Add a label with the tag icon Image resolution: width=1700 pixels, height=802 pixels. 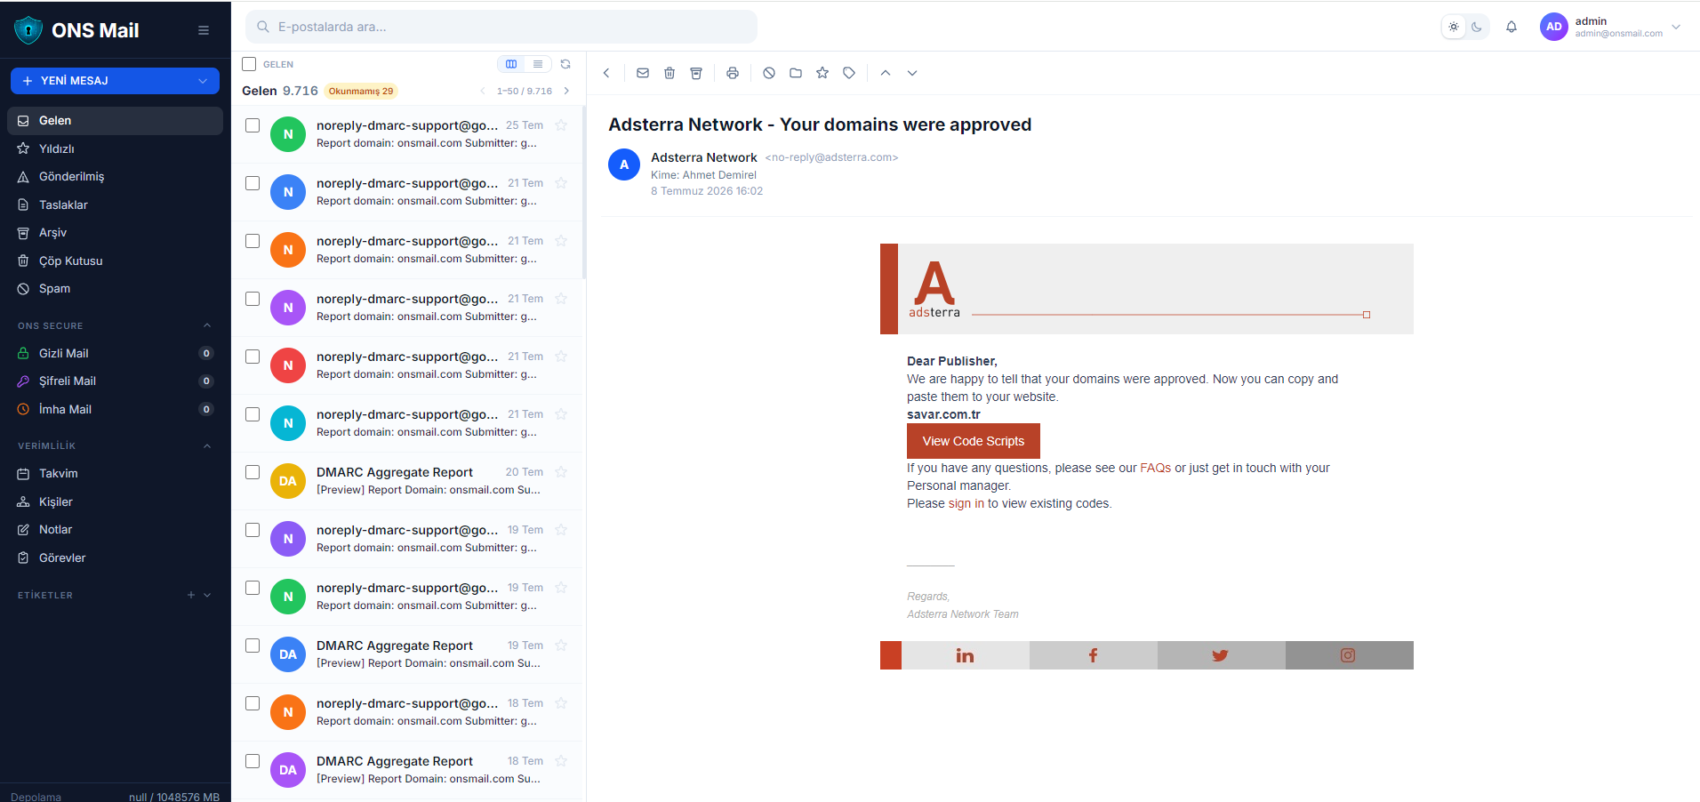click(849, 73)
